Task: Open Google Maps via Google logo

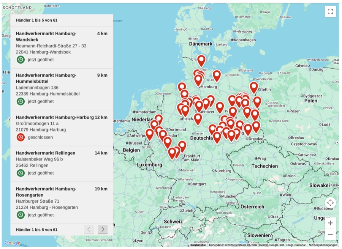Action: point(12,243)
